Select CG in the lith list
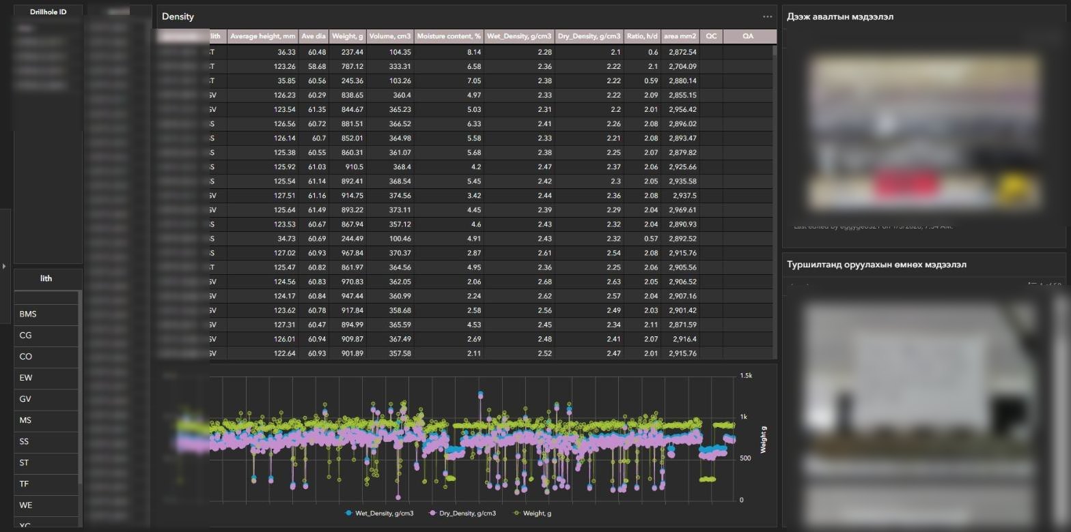1071x532 pixels. click(46, 336)
